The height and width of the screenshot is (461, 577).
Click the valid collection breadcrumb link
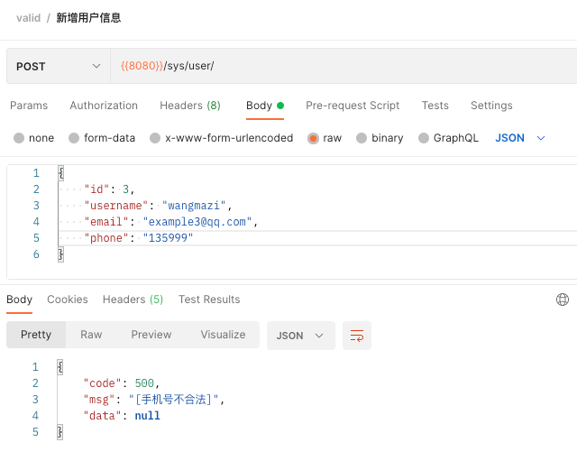click(x=28, y=18)
